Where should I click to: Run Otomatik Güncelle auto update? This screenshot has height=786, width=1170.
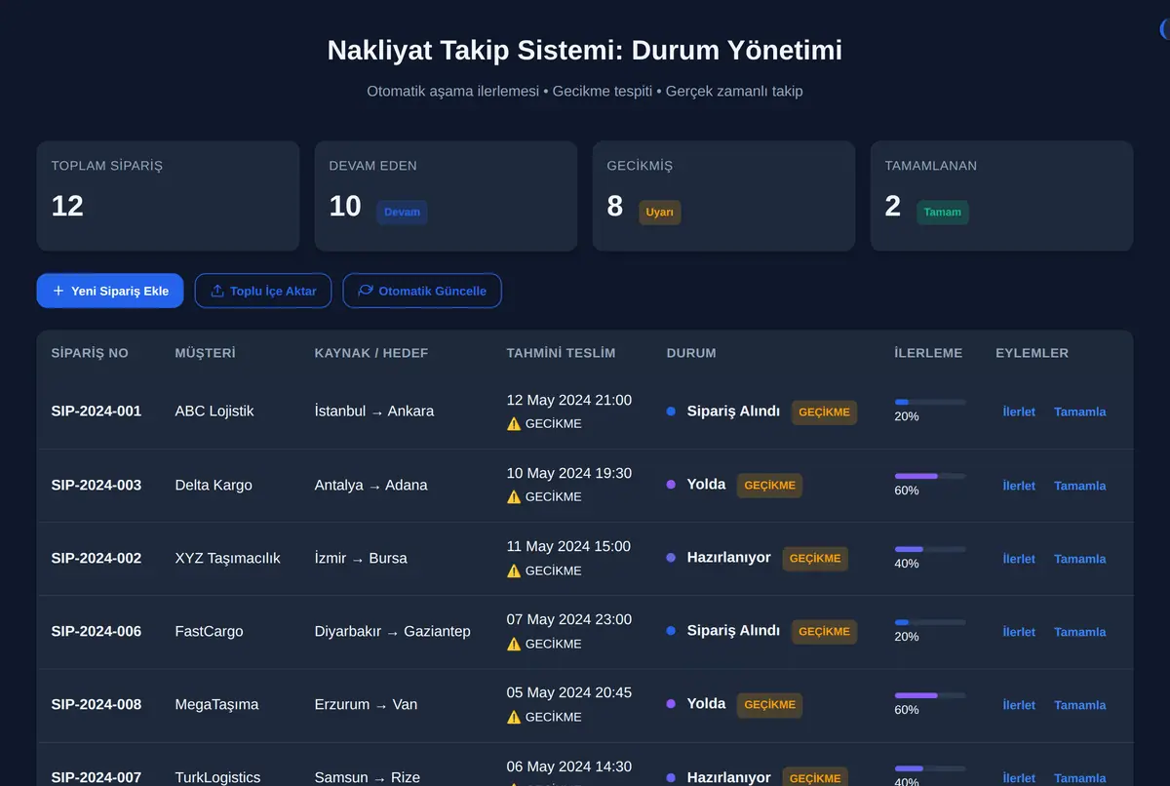click(422, 291)
